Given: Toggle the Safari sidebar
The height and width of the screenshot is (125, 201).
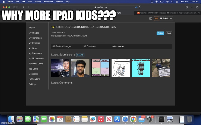Looking at the screenshot, I should tap(15, 7).
